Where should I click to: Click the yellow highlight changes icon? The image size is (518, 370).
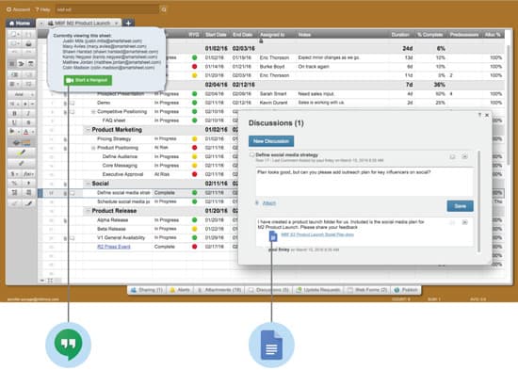click(22, 153)
